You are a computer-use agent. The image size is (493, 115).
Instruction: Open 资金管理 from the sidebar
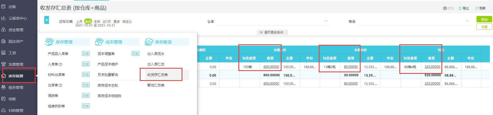tap(16, 30)
